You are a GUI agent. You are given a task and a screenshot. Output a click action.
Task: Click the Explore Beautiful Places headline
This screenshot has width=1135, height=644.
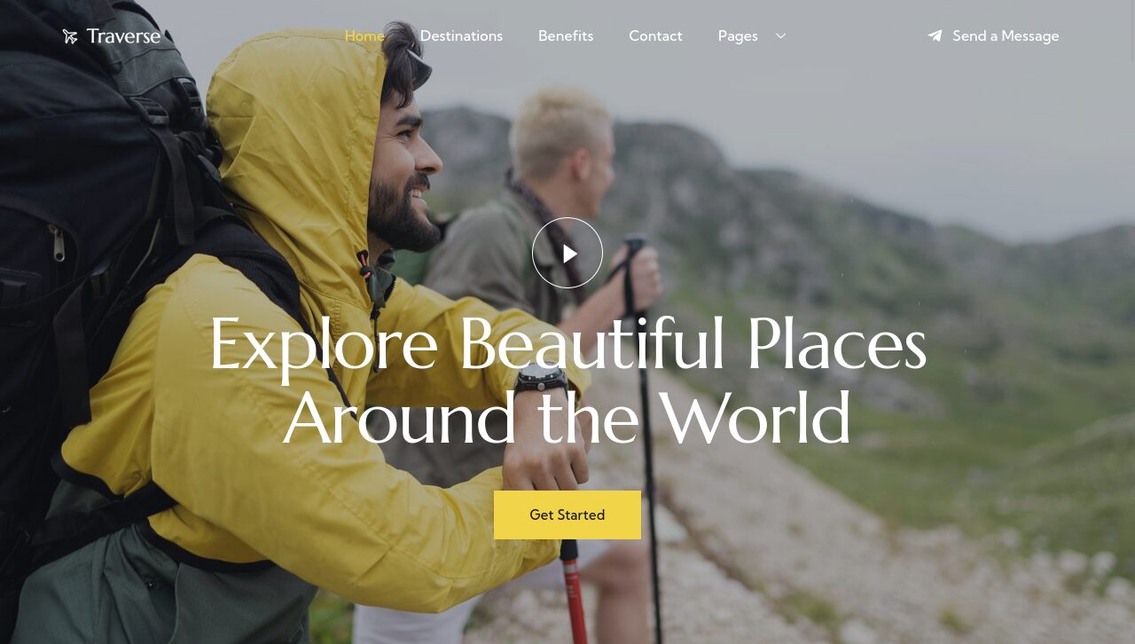click(567, 343)
